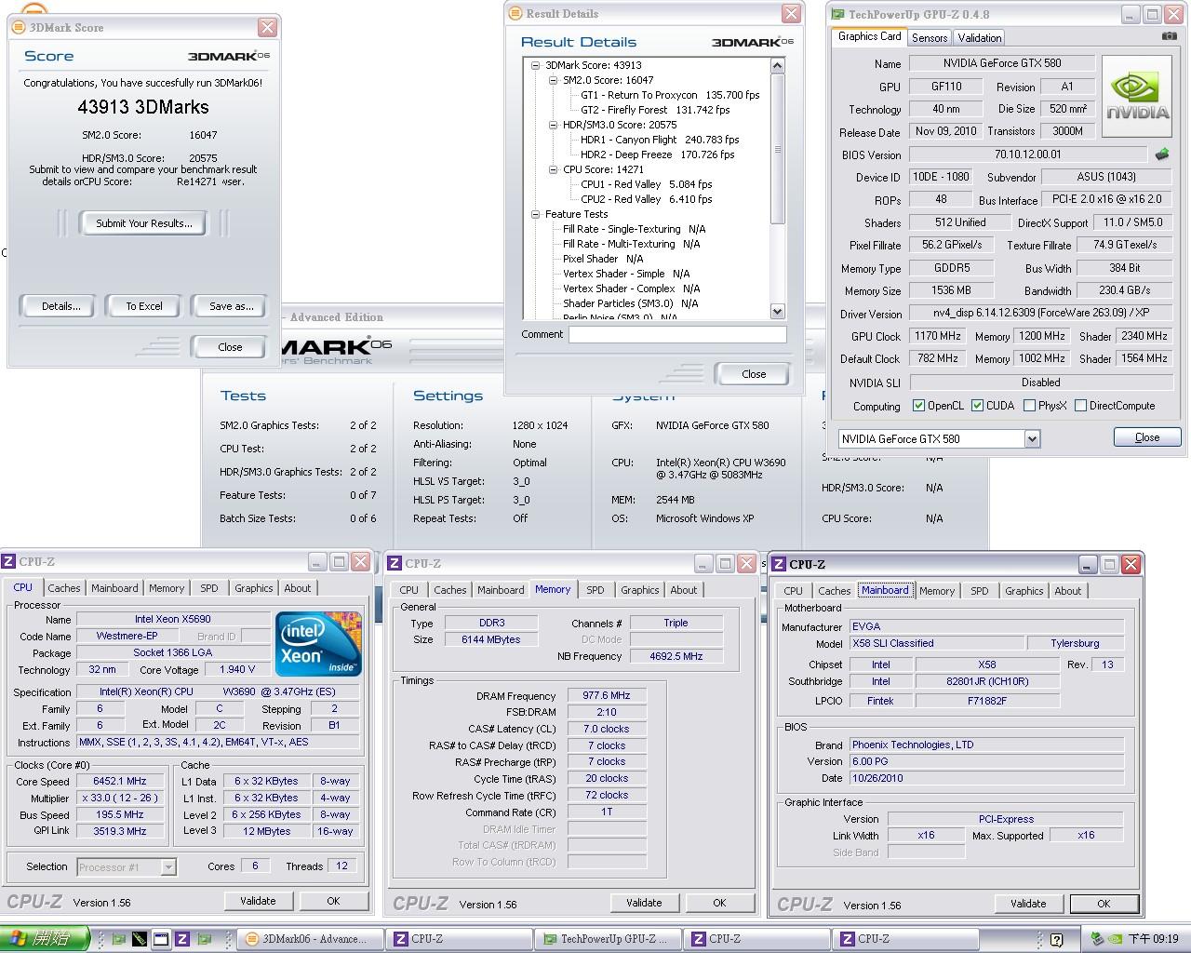
Task: Open the About tab in the CPU-Z processor window
Action: tap(298, 588)
